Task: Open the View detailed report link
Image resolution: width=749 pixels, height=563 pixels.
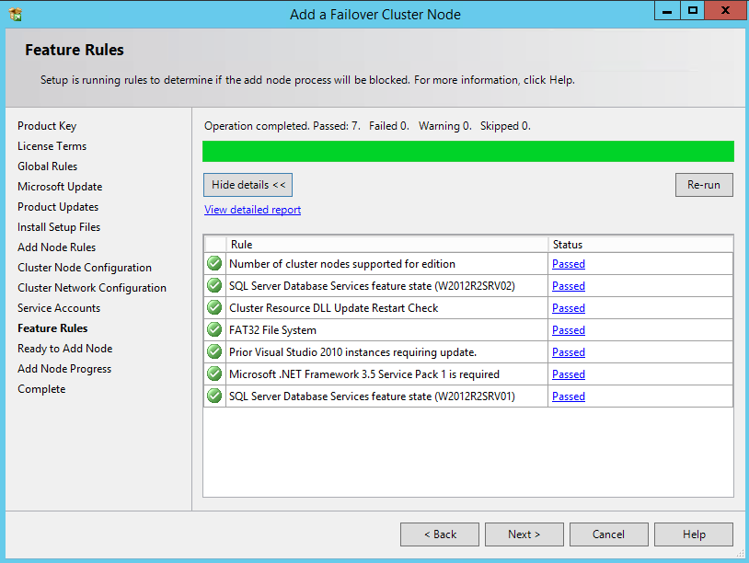Action: (253, 210)
